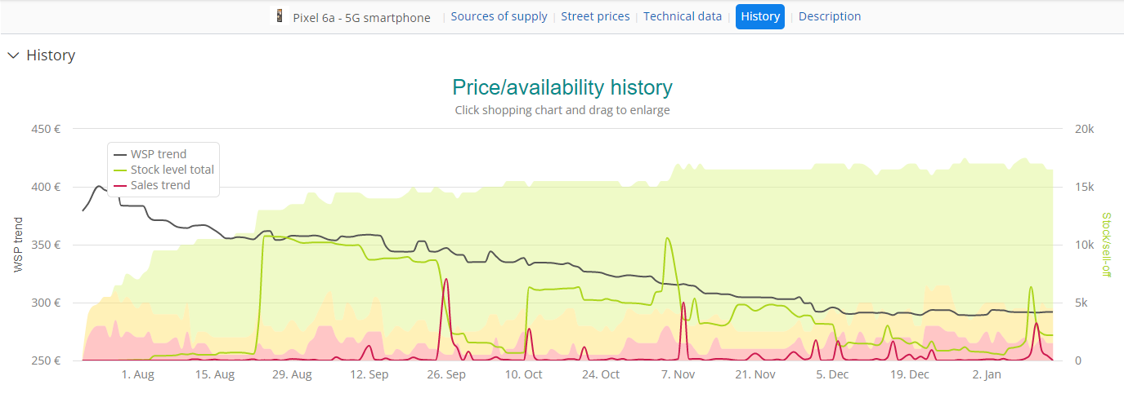Collapse the History section chevron
The width and height of the screenshot is (1124, 398).
point(13,55)
